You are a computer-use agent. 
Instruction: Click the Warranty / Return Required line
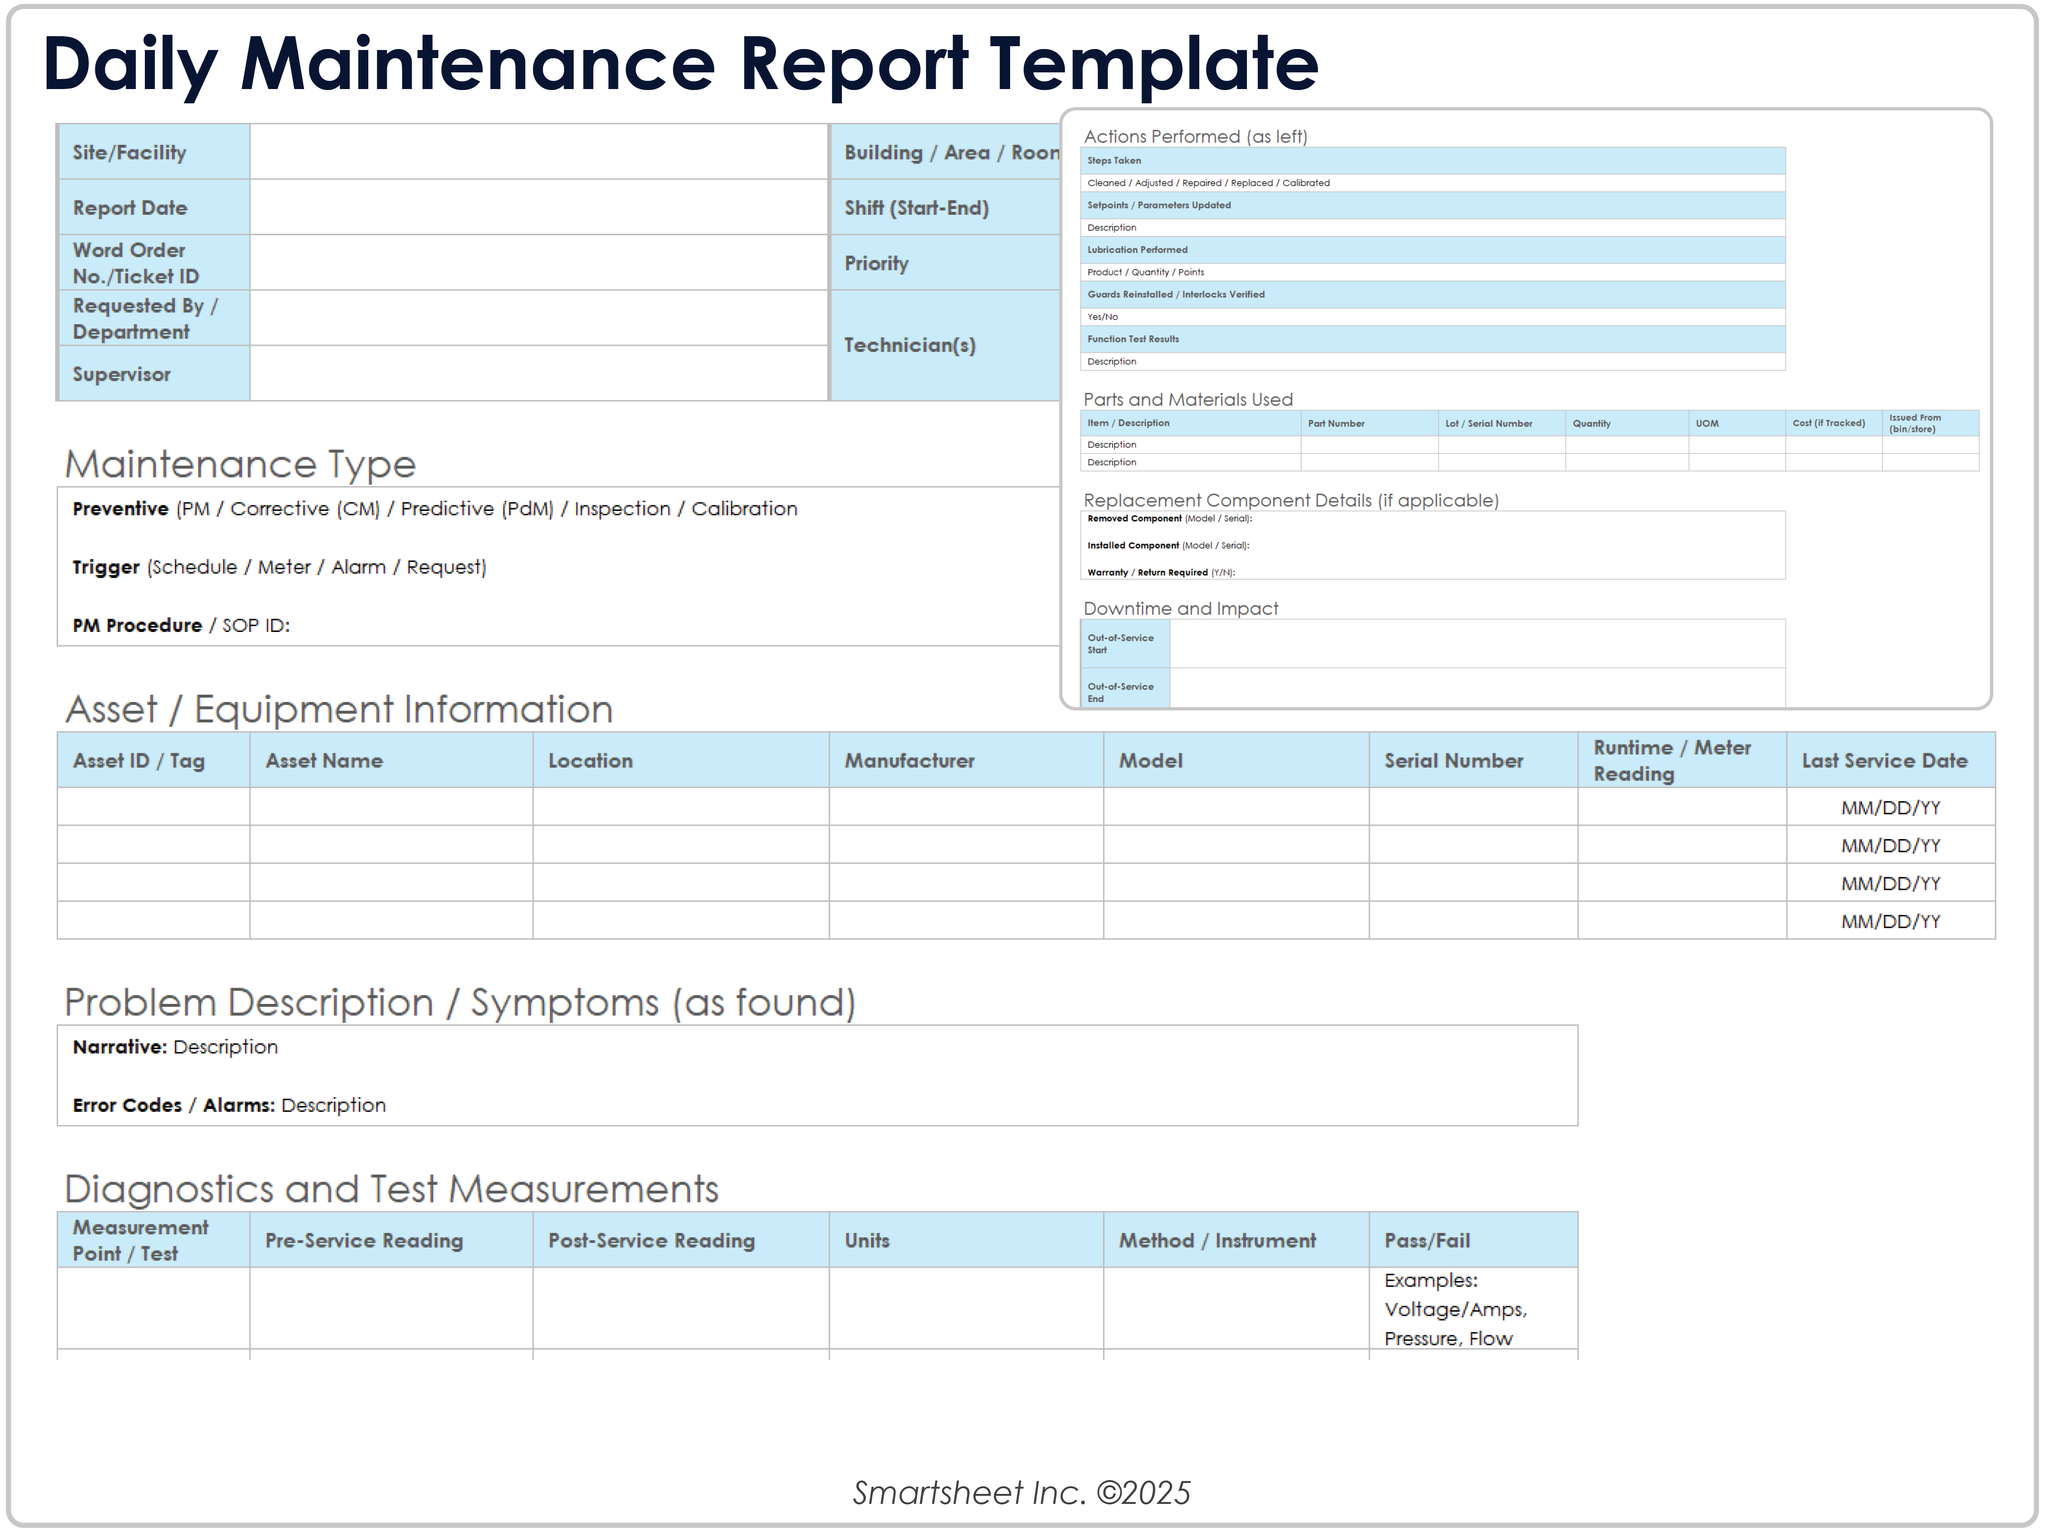point(1163,572)
